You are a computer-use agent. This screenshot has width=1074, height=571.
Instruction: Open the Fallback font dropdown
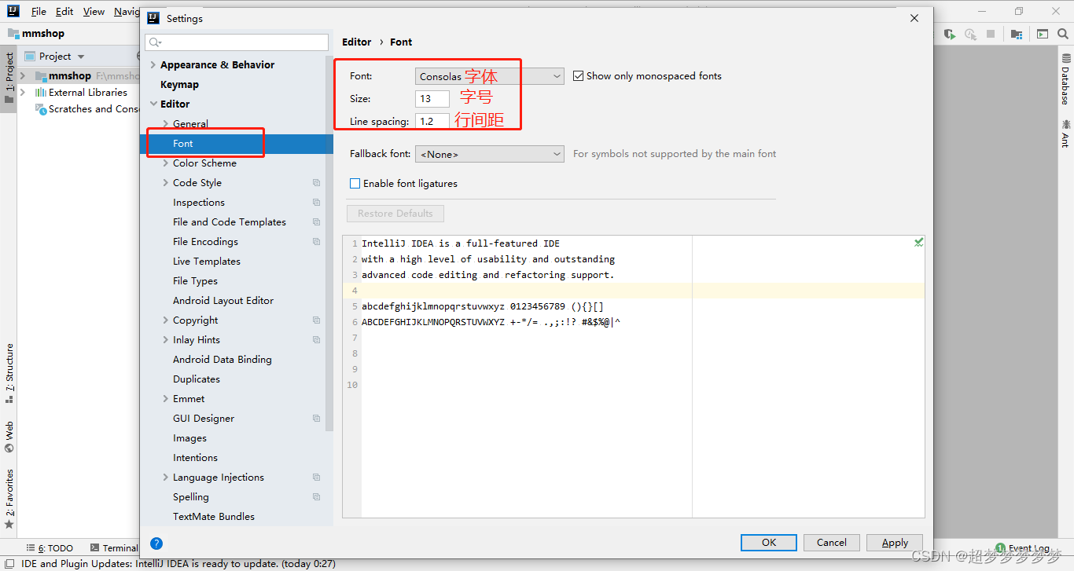[x=489, y=154]
